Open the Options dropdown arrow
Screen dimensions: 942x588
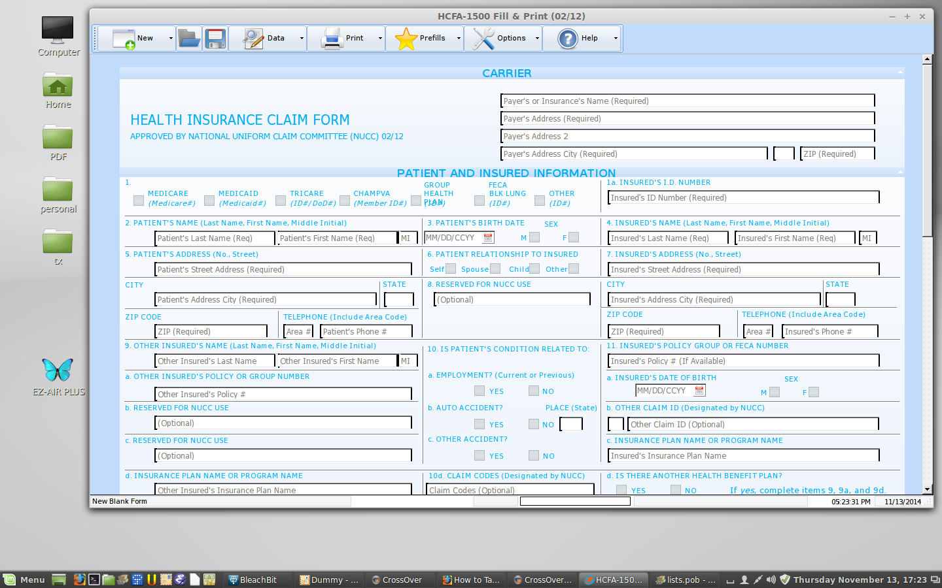[537, 39]
